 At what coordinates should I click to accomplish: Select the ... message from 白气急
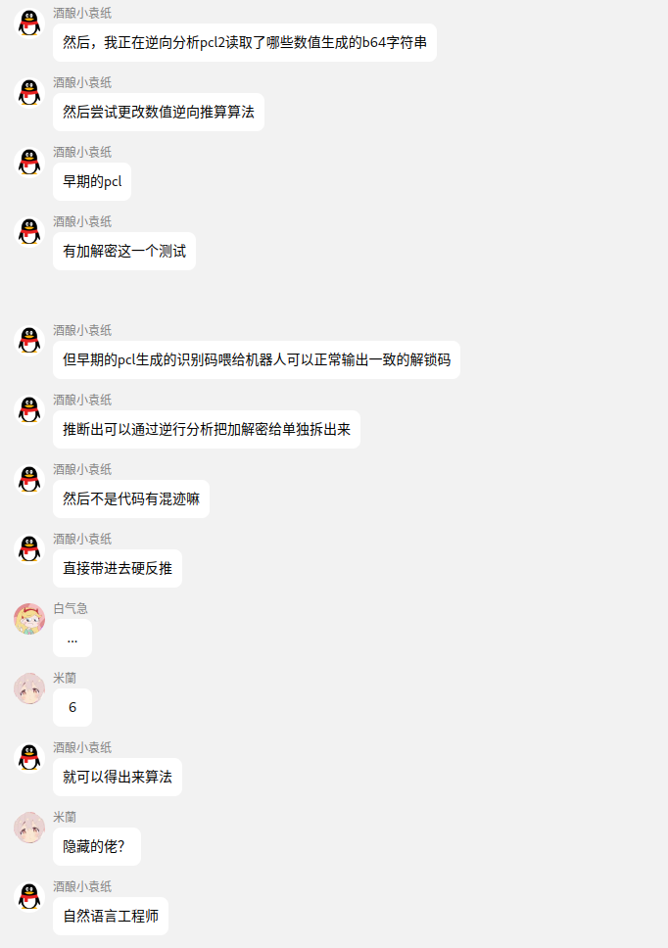coord(72,638)
